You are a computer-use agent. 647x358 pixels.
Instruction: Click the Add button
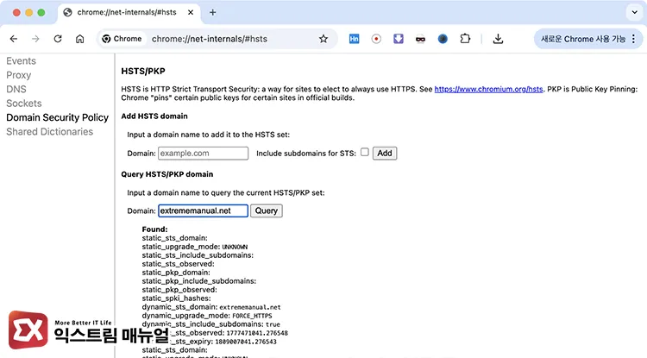[385, 153]
